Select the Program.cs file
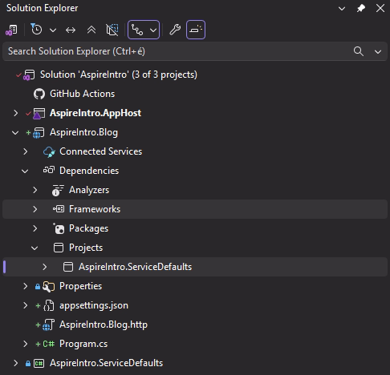The height and width of the screenshot is (375, 390). pos(83,344)
